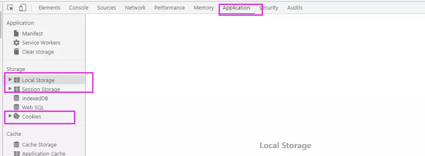Open the Memory tab
Viewport: 425px width, 156px height.
tap(204, 8)
